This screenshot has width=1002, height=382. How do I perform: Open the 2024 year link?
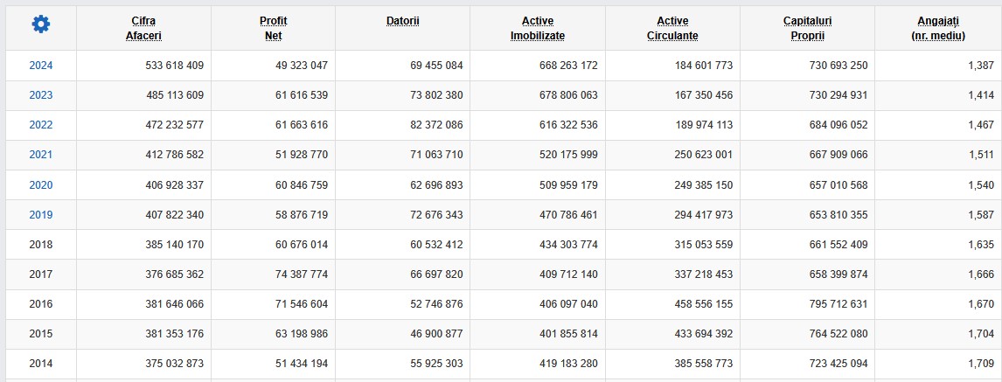click(41, 66)
